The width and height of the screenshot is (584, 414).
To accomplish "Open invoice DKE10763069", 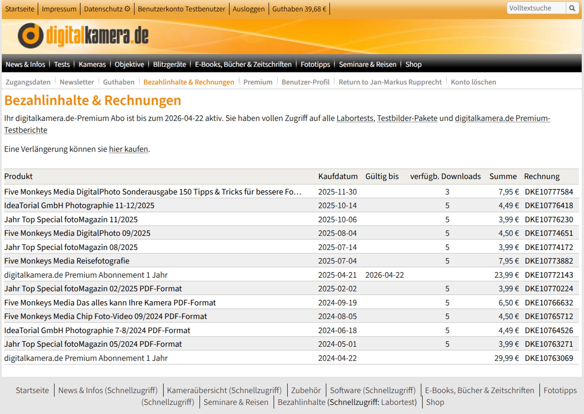I will pyautogui.click(x=549, y=358).
